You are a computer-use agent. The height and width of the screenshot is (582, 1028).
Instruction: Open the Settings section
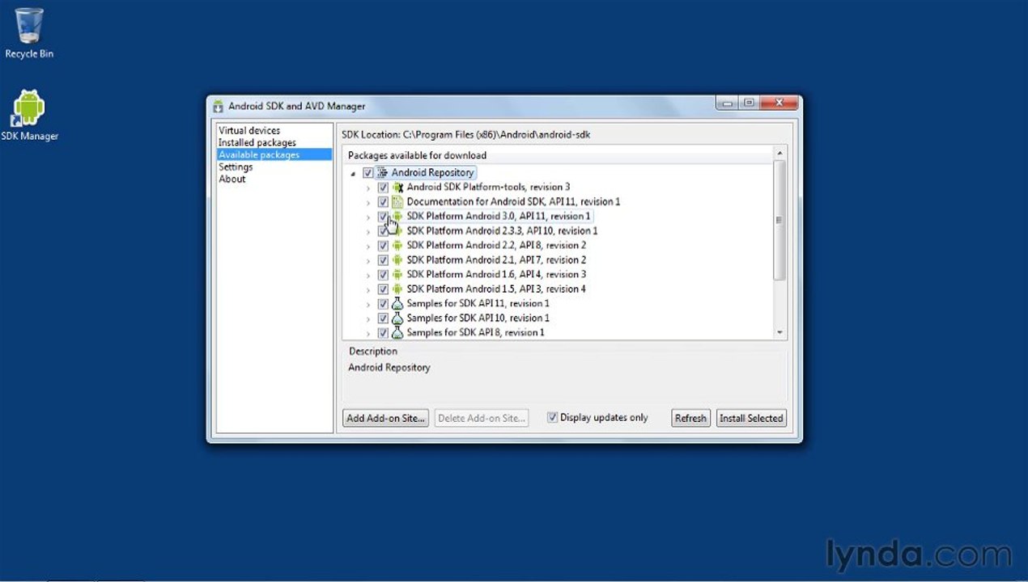coord(236,167)
